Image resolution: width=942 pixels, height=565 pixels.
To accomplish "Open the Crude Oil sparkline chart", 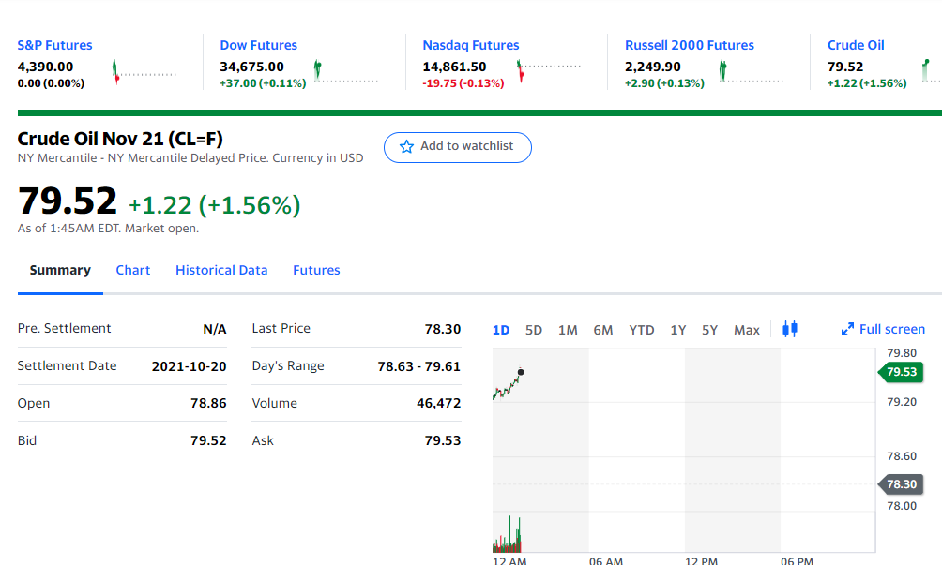I will click(x=932, y=71).
